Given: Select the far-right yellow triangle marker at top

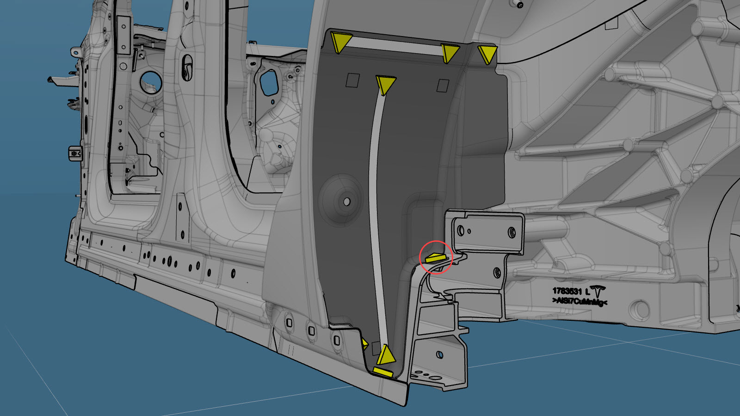Looking at the screenshot, I should (x=487, y=53).
